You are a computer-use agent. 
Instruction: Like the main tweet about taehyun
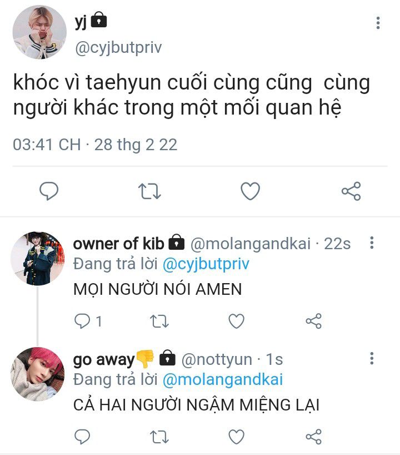(251, 191)
